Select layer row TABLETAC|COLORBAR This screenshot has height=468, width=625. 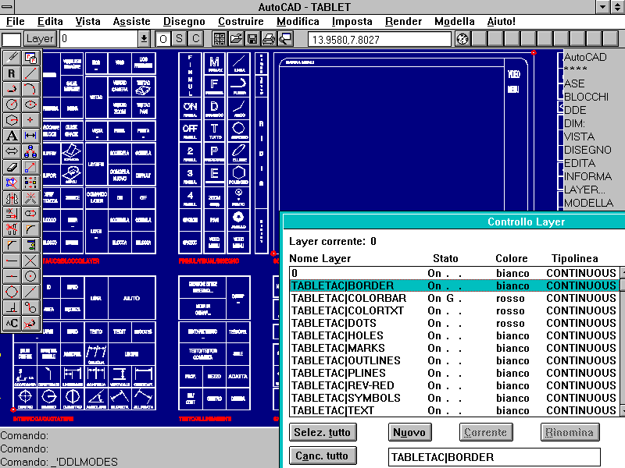454,299
